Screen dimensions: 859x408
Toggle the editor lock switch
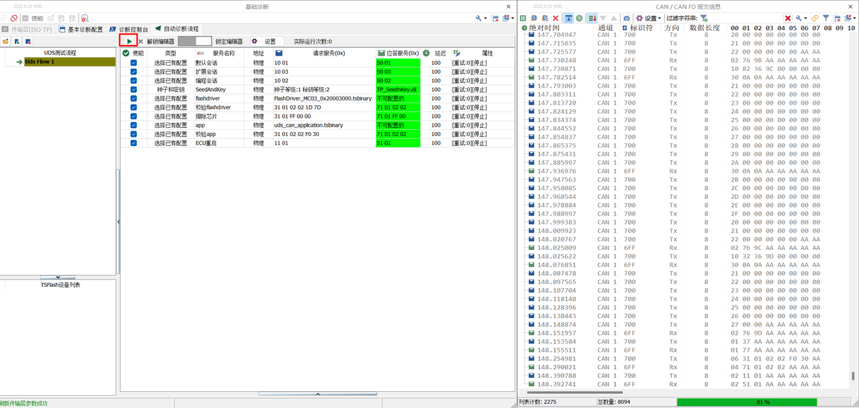pos(195,42)
